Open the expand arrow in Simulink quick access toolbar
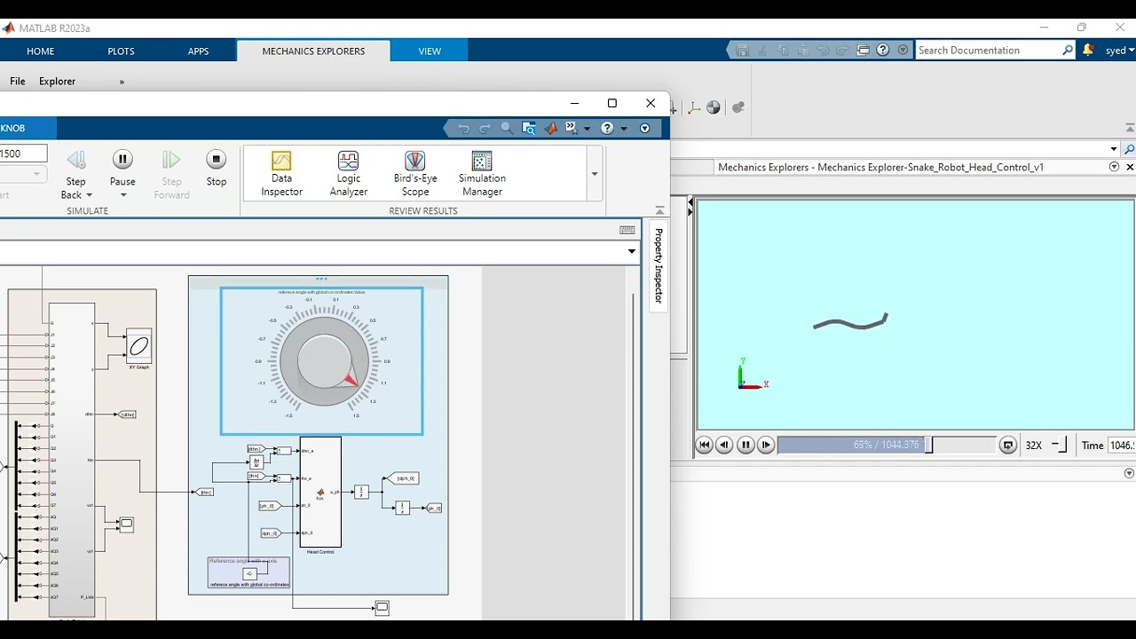 point(644,129)
